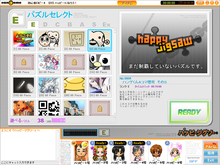Click the round badge on ハッピー1号 avatar
Image resolution: width=220 pixels, height=165 pixels.
[x=85, y=144]
